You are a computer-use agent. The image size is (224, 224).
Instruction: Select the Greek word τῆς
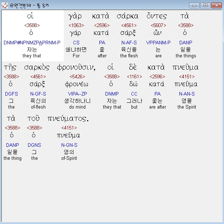[10, 67]
